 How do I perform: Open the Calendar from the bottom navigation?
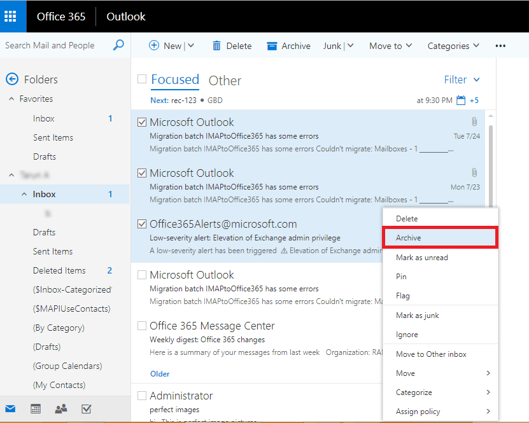click(x=35, y=409)
